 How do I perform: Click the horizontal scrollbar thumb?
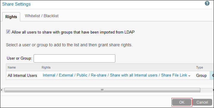tap(102, 90)
